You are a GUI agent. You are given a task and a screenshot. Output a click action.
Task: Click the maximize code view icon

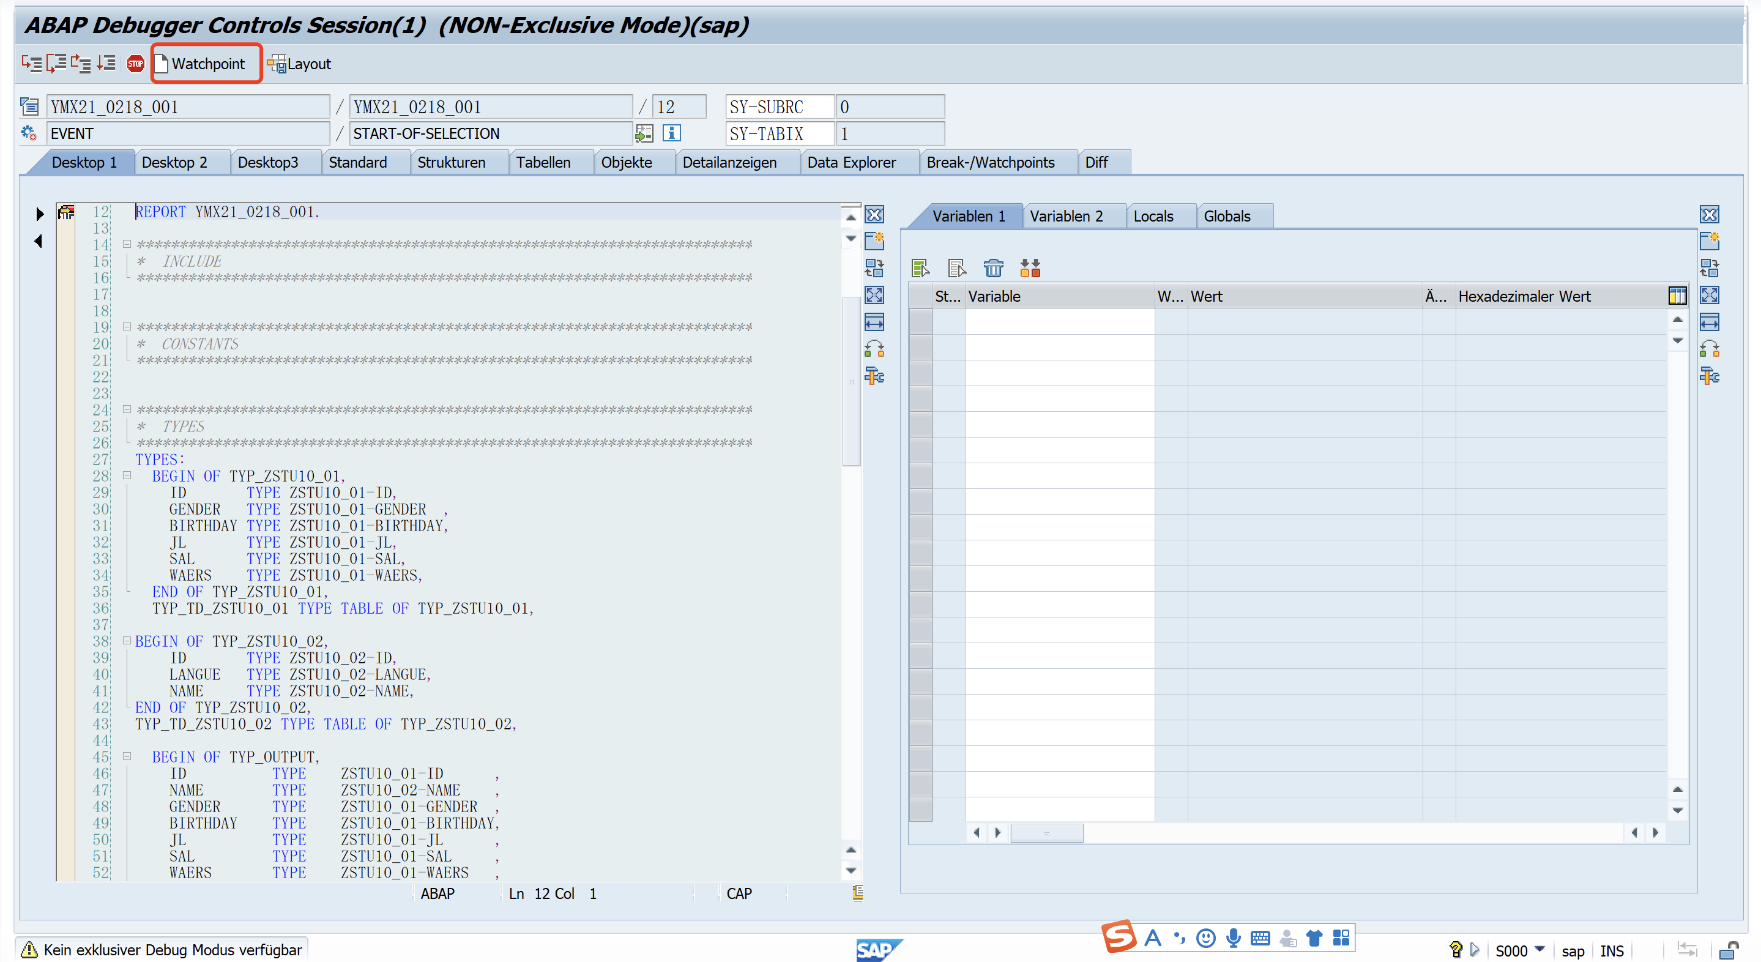(874, 295)
